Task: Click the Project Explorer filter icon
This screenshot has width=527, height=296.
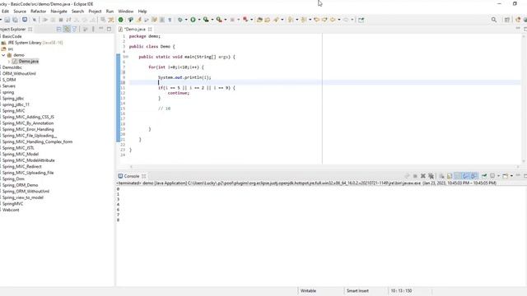Action: coord(75,30)
